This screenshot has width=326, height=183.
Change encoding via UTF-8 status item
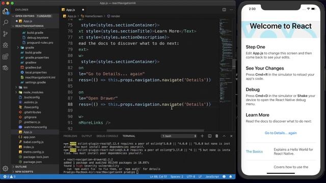pyautogui.click(x=191, y=176)
